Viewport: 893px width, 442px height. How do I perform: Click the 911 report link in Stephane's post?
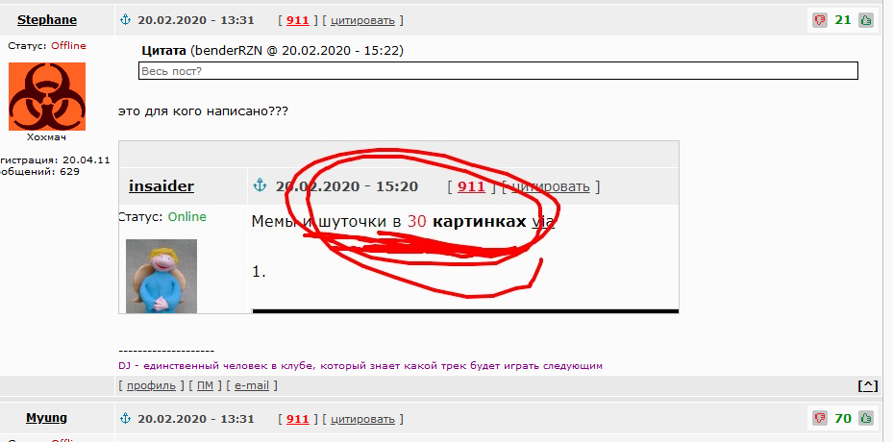[298, 20]
